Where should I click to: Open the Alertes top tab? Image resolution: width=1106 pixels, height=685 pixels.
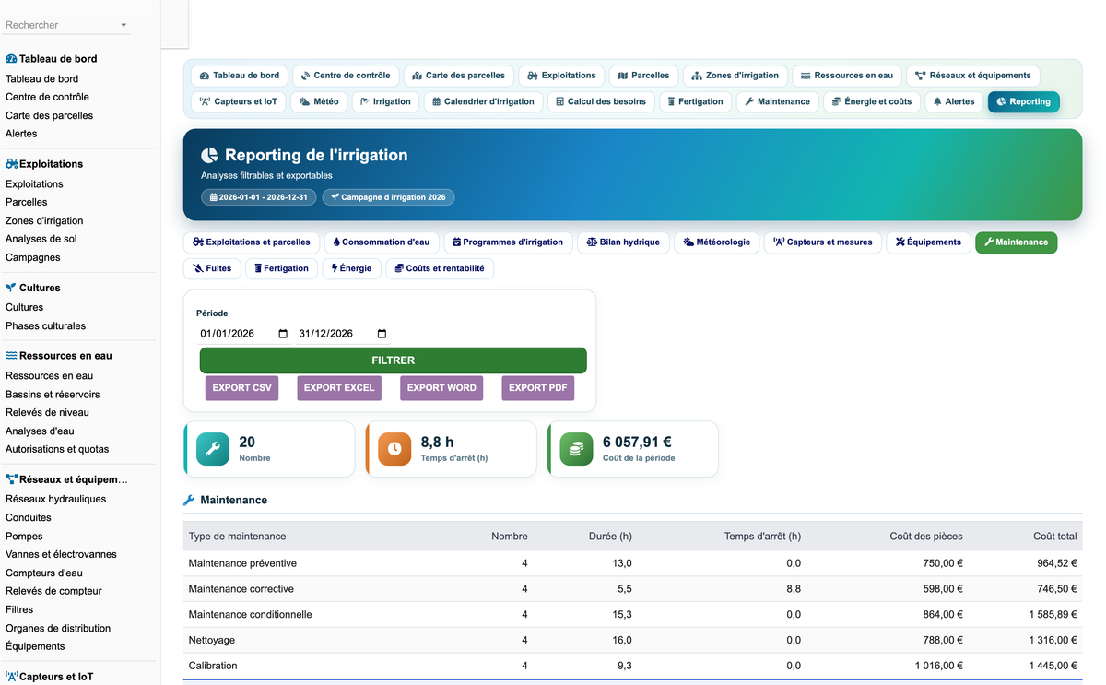[x=954, y=101]
